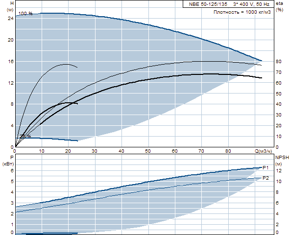Image resolution: width=290 pixels, height=235 pixels.
Task: Click the P (кВт) power axis label
Action: click(x=8, y=161)
